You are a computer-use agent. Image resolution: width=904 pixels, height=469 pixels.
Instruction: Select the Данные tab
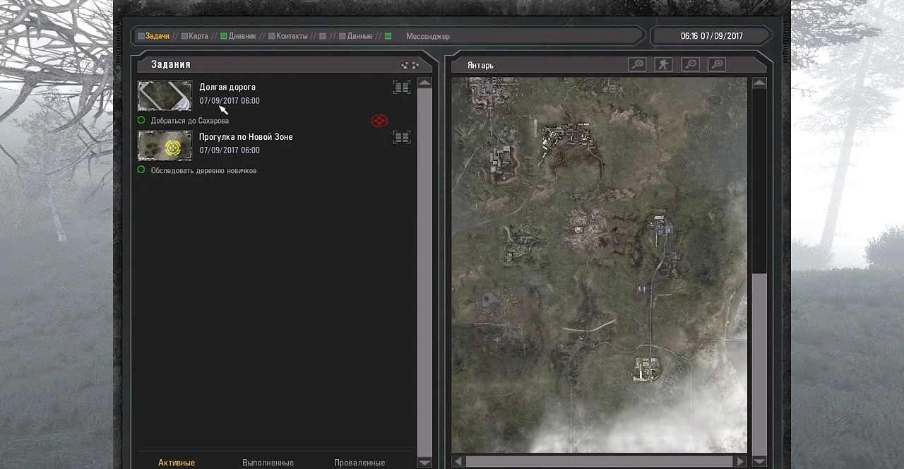pos(355,36)
